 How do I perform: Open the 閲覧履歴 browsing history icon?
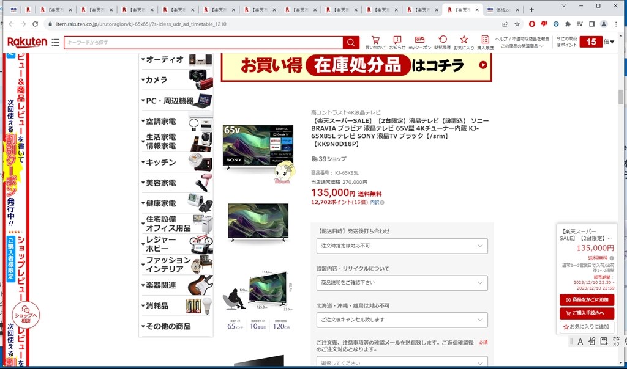click(442, 42)
